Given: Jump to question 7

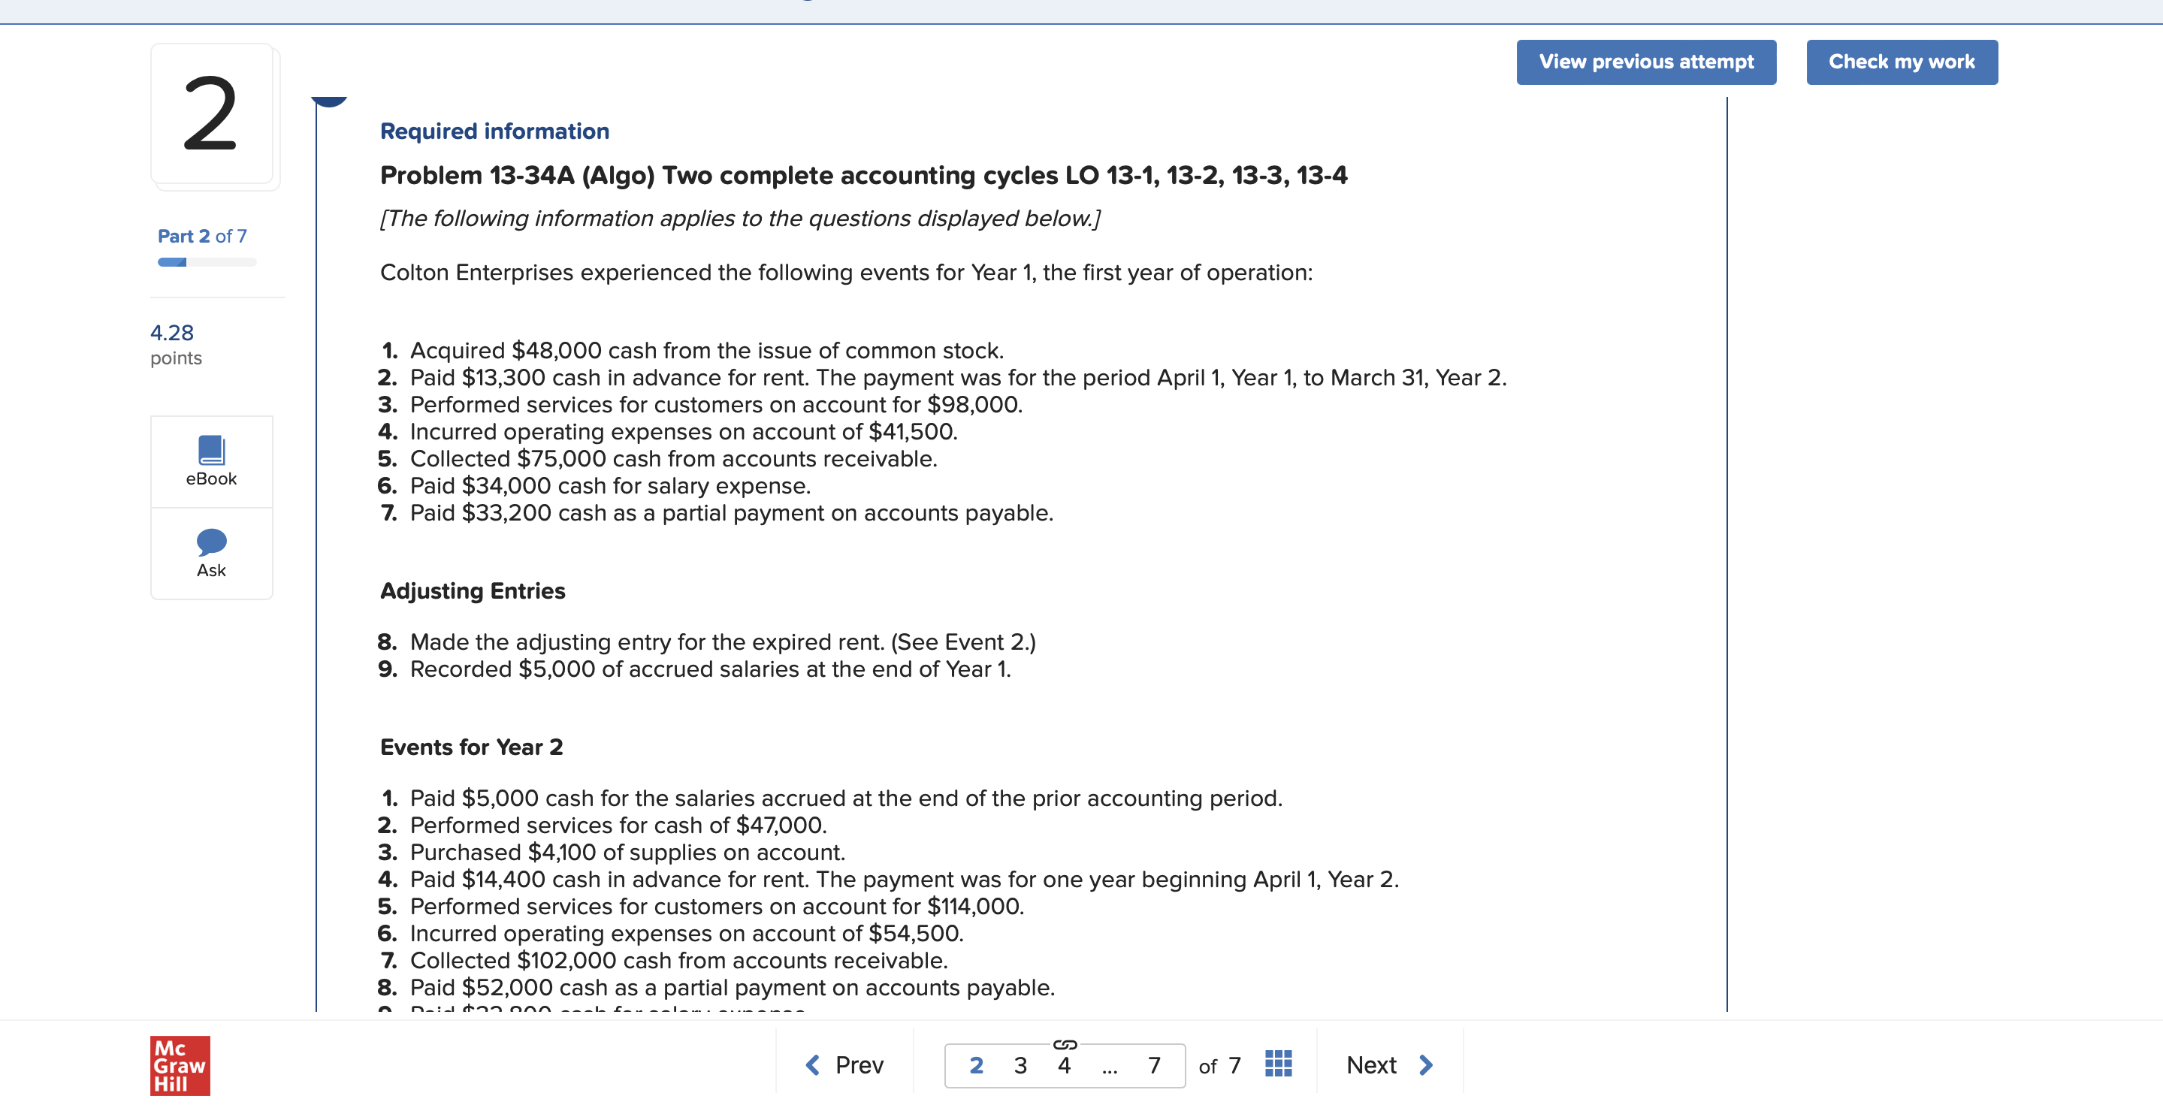Looking at the screenshot, I should (1154, 1065).
